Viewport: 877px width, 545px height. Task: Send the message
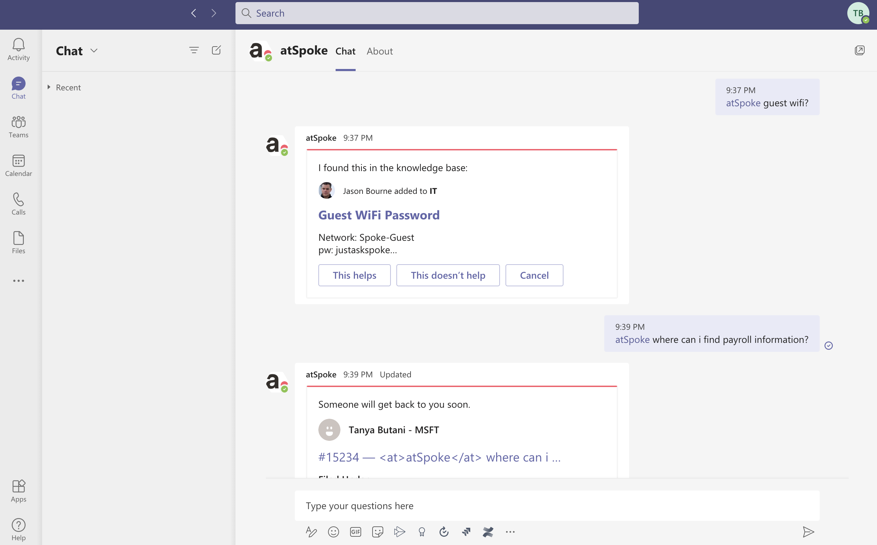[x=808, y=532]
